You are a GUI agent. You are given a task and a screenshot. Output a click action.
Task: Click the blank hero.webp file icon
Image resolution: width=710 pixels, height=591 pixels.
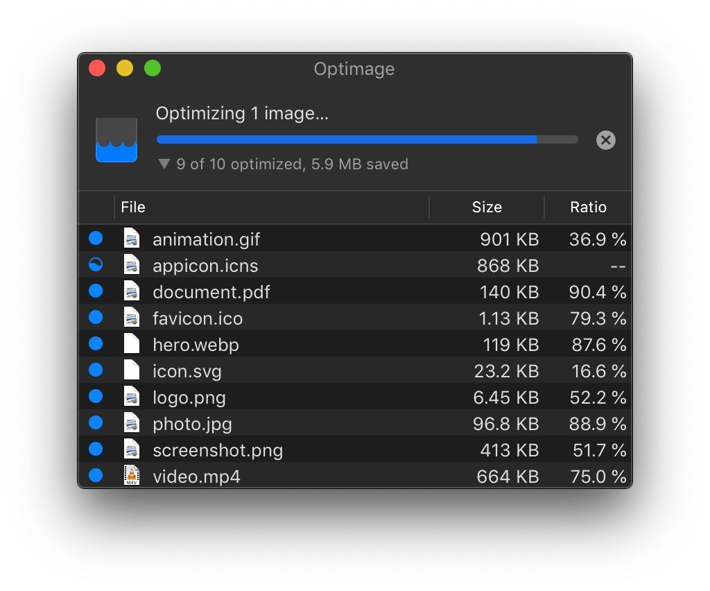[x=132, y=343]
